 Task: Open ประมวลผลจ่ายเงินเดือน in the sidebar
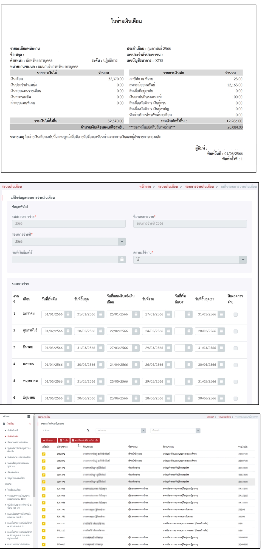(x=18, y=442)
